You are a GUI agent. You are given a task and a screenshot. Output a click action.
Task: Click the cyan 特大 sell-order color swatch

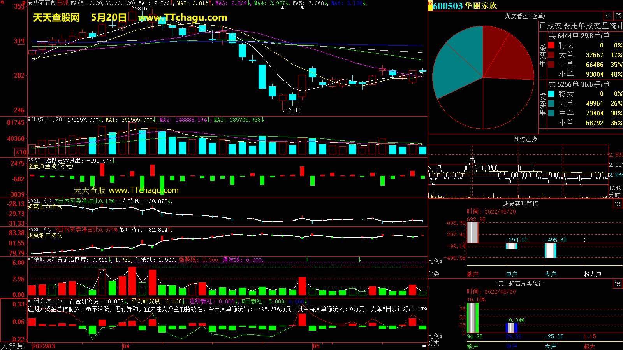click(551, 94)
